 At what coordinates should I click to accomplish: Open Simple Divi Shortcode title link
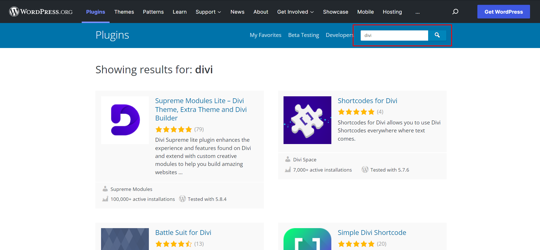point(372,233)
